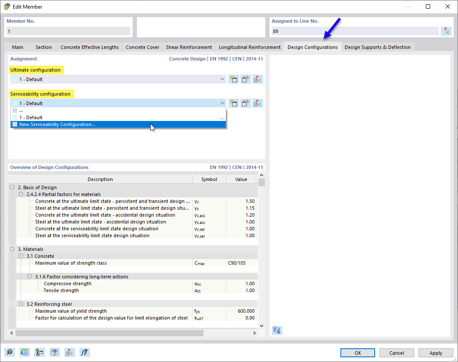Edit Ultimate configuration via hand icon

coord(245,79)
